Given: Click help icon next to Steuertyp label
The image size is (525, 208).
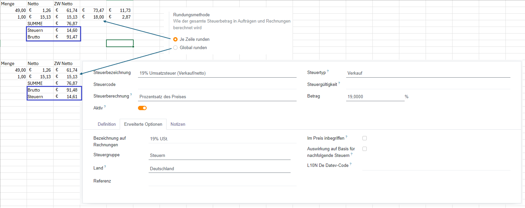Looking at the screenshot, I should pyautogui.click(x=328, y=71).
